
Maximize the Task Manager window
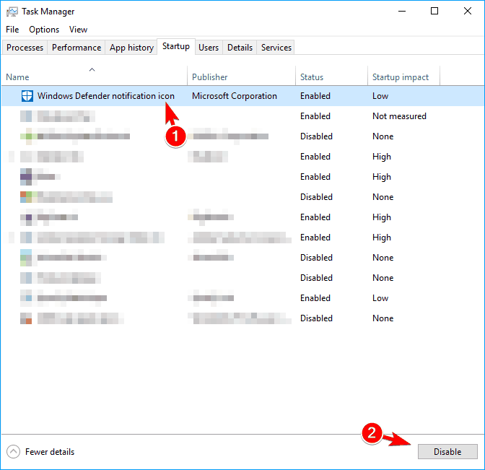click(x=434, y=11)
